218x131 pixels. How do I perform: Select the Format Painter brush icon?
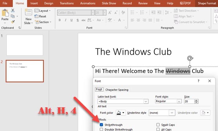13,22
